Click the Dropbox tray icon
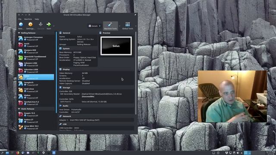276x155 pixels. coord(226,153)
